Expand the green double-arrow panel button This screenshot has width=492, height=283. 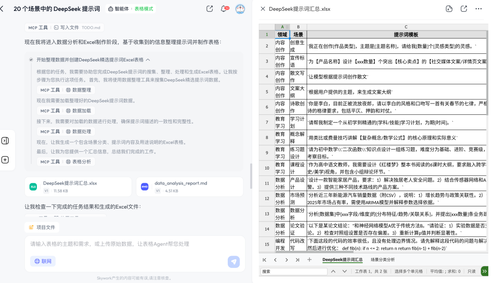pos(485,271)
